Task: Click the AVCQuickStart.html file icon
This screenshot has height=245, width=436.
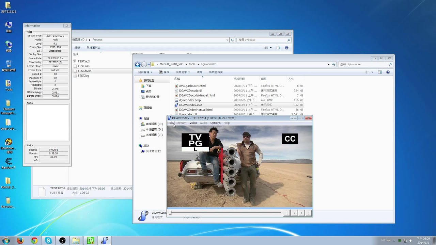Action: [176, 86]
